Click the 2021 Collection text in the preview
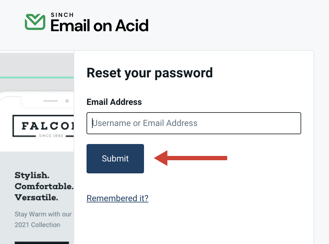 pos(37,225)
